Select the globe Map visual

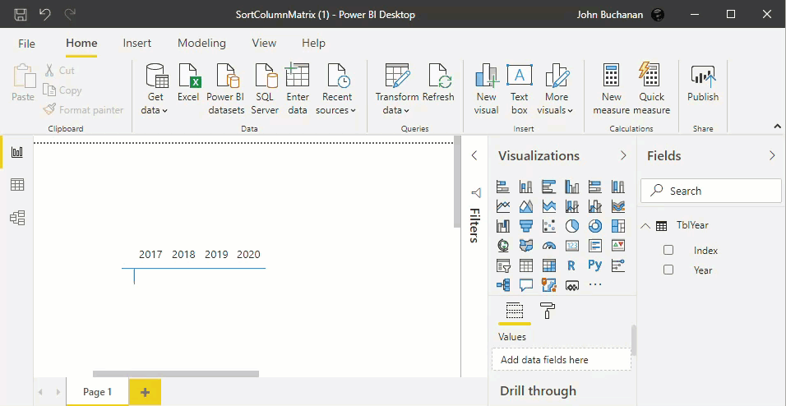pyautogui.click(x=503, y=246)
